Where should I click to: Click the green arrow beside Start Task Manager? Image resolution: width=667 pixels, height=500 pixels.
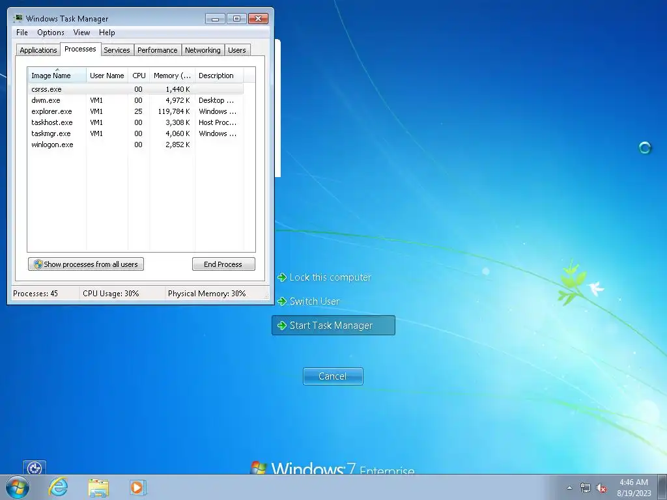click(x=281, y=326)
